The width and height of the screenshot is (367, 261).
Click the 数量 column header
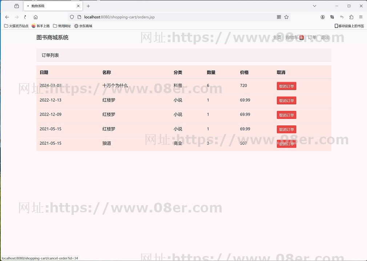tap(211, 72)
